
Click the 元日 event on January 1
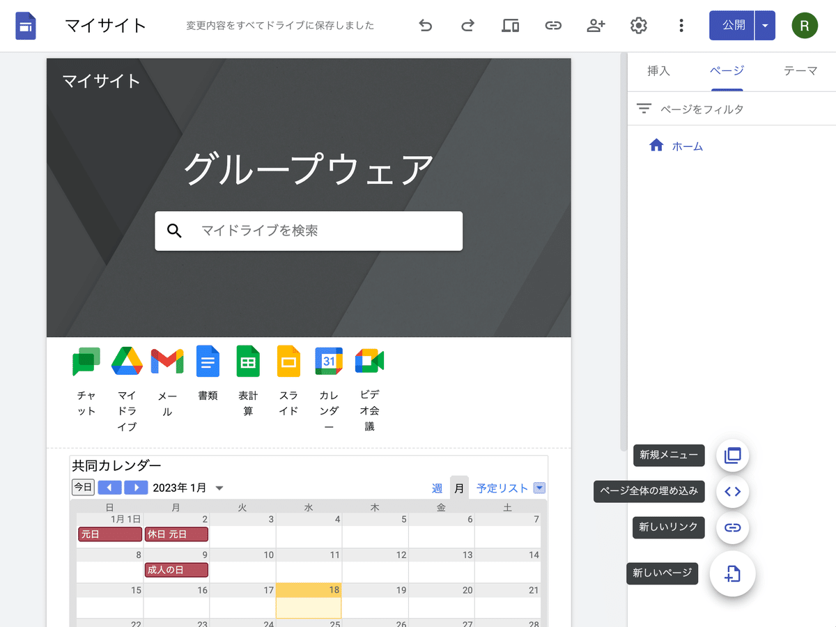pos(109,534)
